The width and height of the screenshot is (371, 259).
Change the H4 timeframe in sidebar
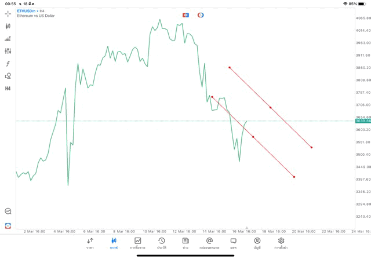pyautogui.click(x=8, y=89)
